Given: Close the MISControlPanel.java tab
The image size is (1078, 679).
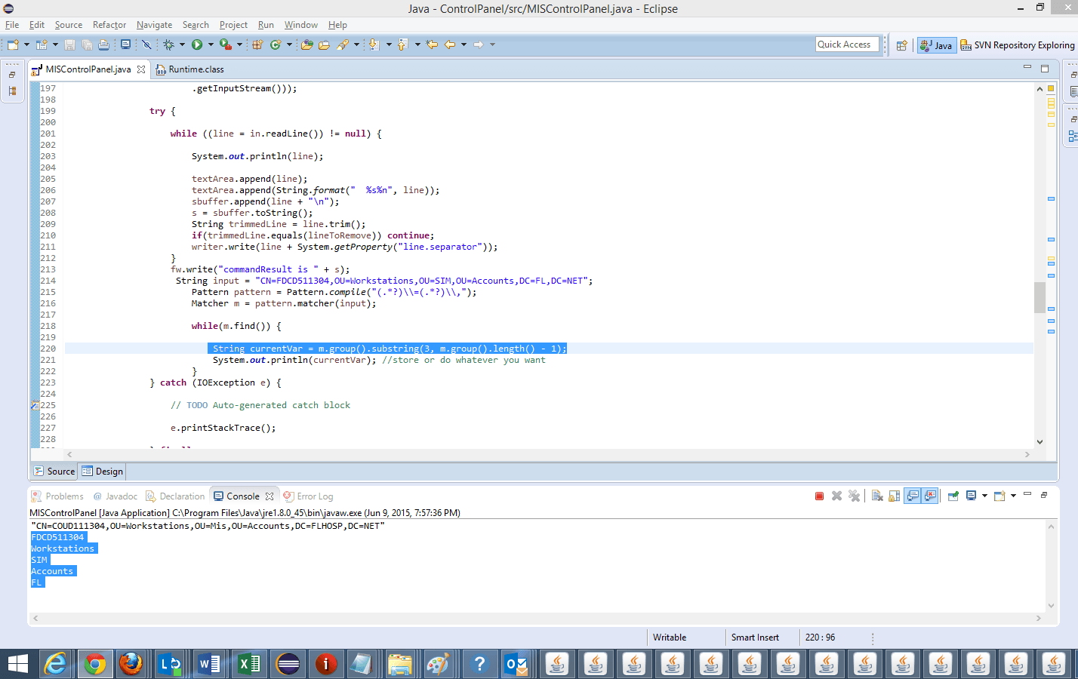Looking at the screenshot, I should 141,69.
